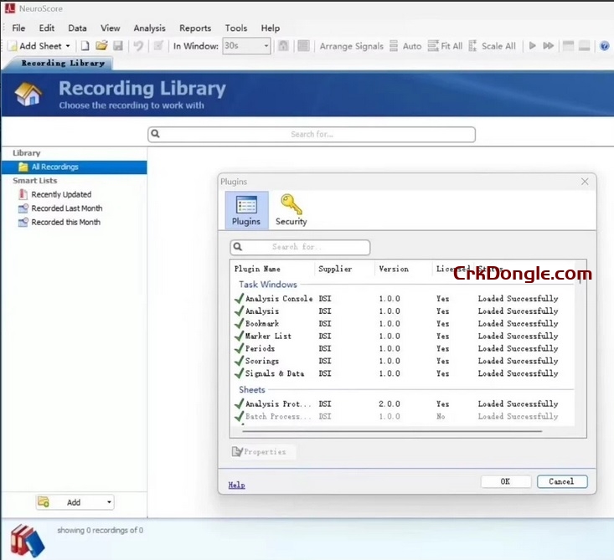Open the File menu

[18, 28]
